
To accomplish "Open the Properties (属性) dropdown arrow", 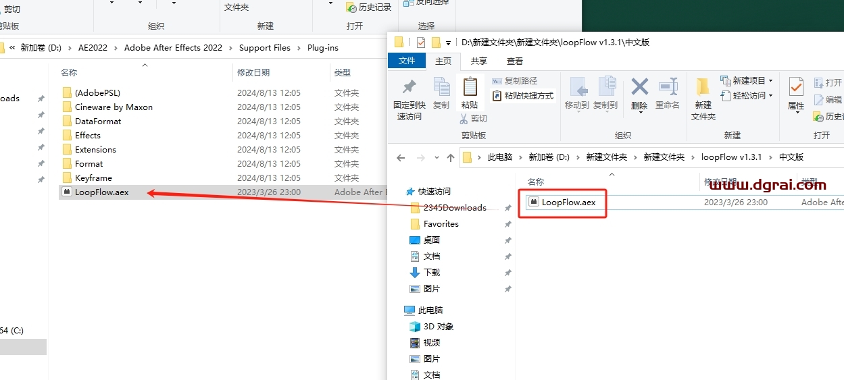I will coord(796,113).
